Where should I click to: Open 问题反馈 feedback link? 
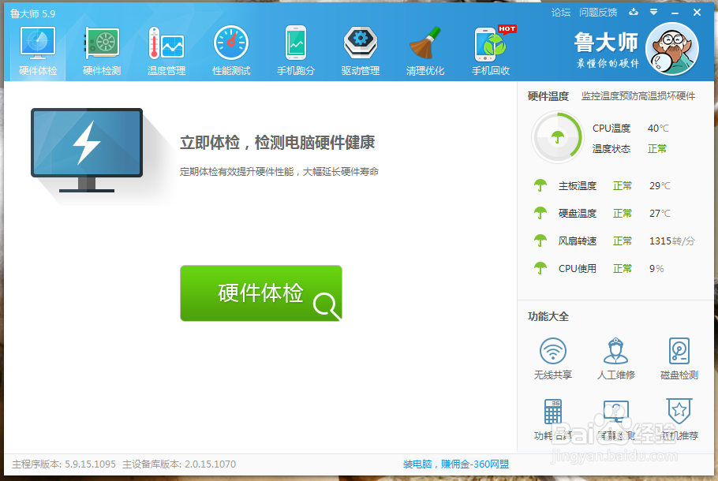[598, 13]
